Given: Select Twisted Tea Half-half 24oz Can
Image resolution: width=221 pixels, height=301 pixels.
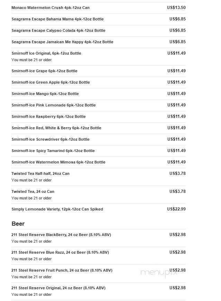Looking at the screenshot, I should click(x=40, y=173).
